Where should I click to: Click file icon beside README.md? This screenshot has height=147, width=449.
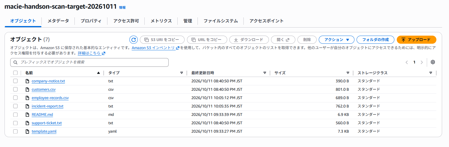coord(27,115)
